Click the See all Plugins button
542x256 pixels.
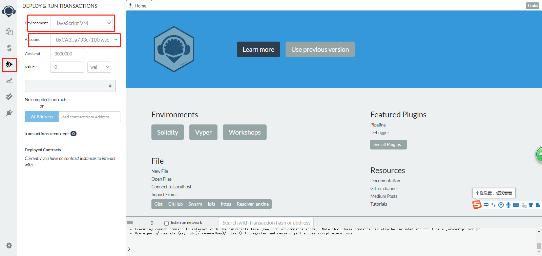click(x=389, y=144)
